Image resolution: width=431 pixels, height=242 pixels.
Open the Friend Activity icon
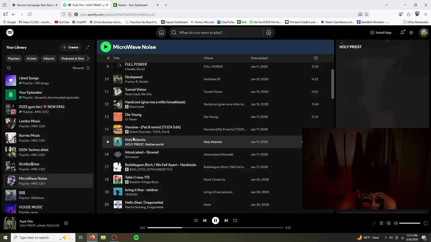coord(411,33)
